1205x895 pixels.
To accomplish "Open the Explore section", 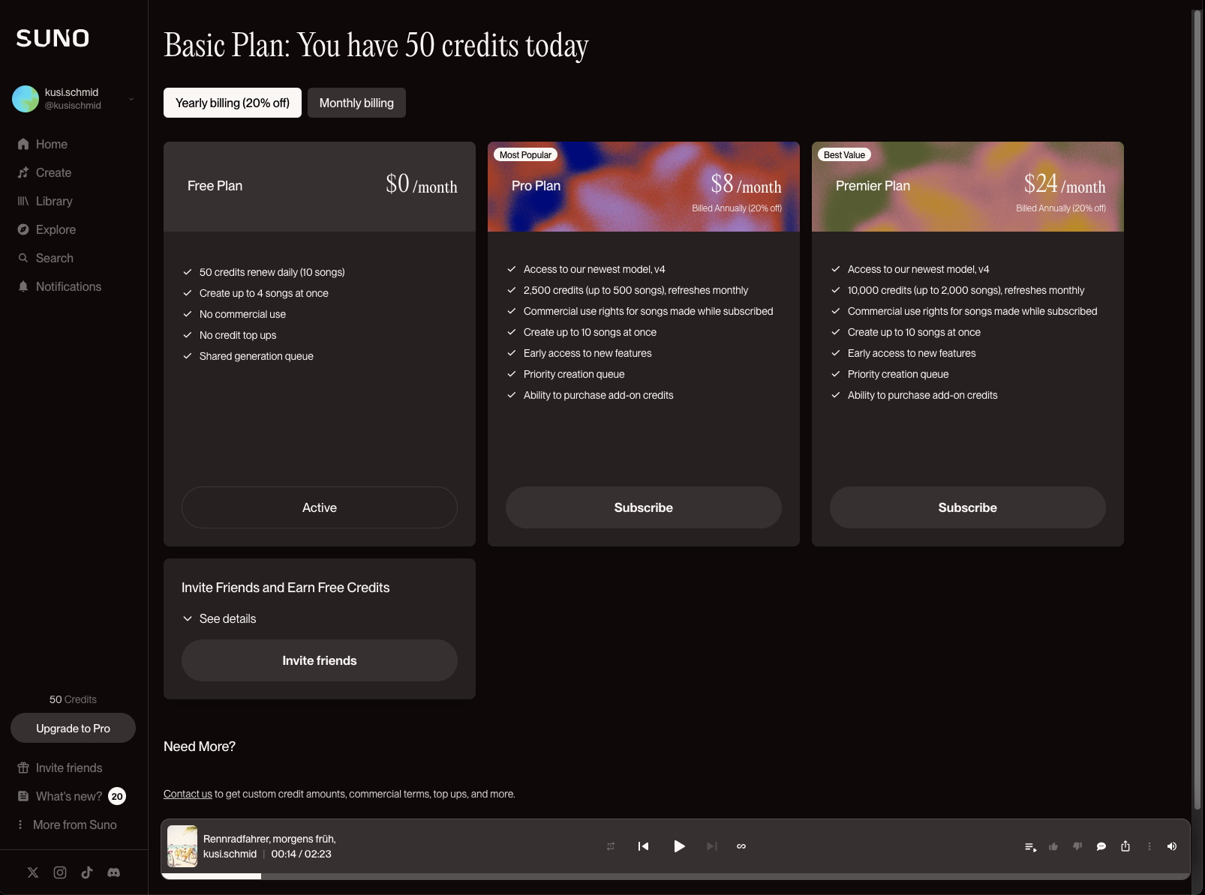I will tap(47, 229).
